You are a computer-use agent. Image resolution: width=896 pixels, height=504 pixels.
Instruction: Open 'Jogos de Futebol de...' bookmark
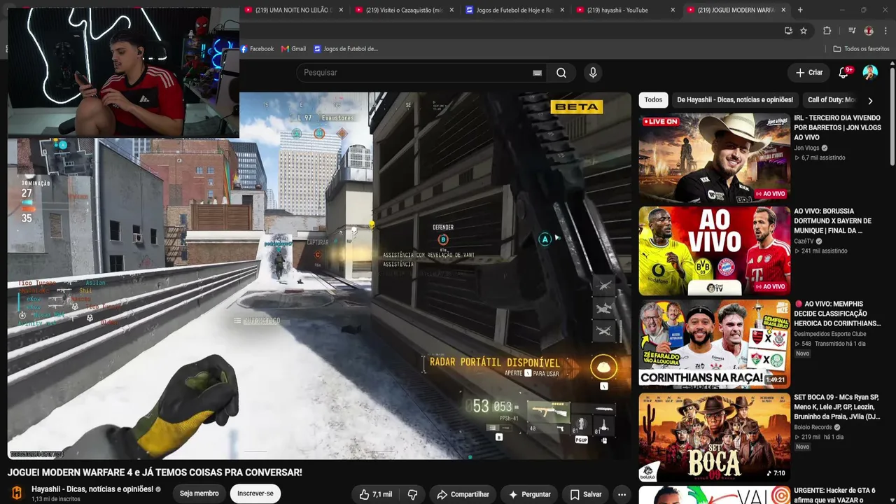346,49
